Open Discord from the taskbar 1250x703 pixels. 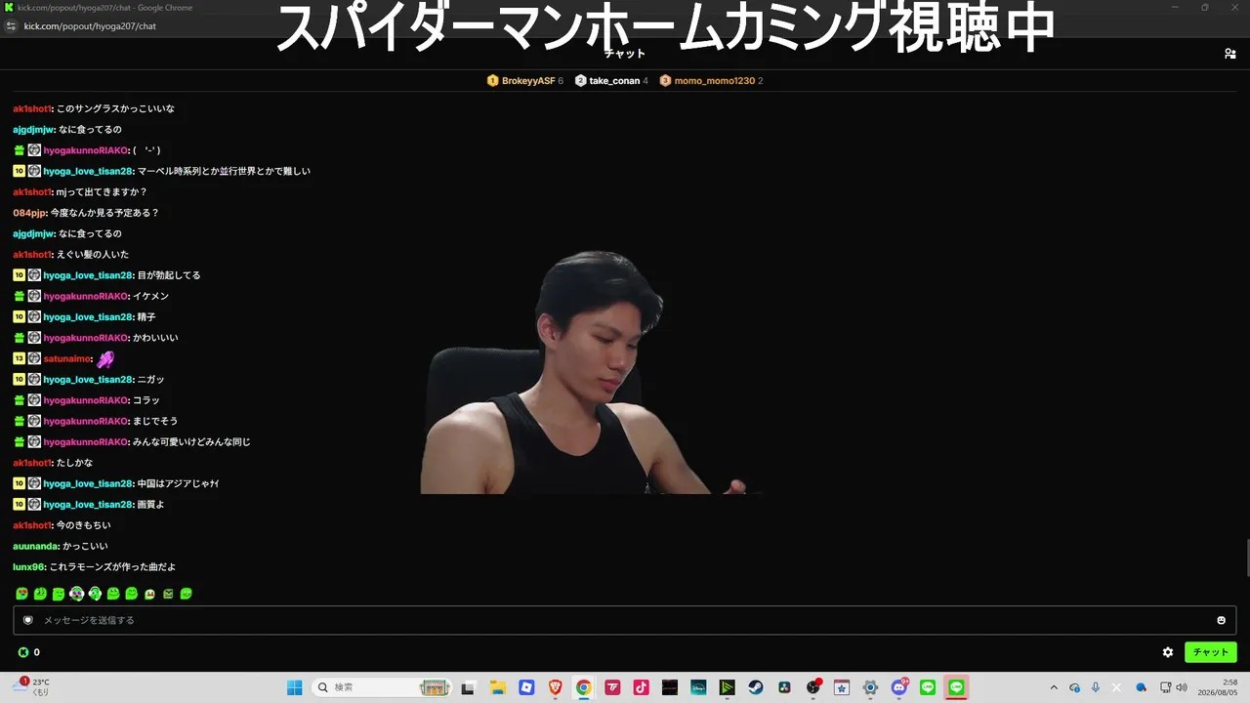click(x=899, y=687)
